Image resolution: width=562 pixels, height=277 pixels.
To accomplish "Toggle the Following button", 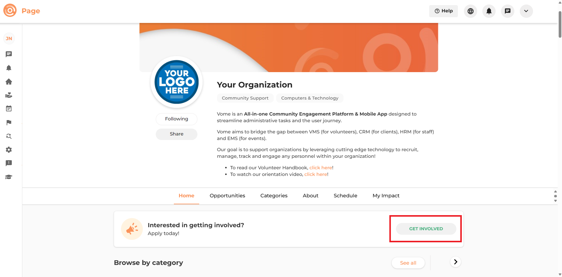I will tap(177, 119).
